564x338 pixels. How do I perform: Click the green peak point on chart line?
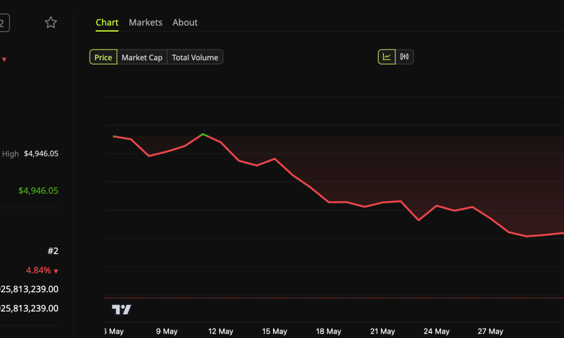coord(203,134)
